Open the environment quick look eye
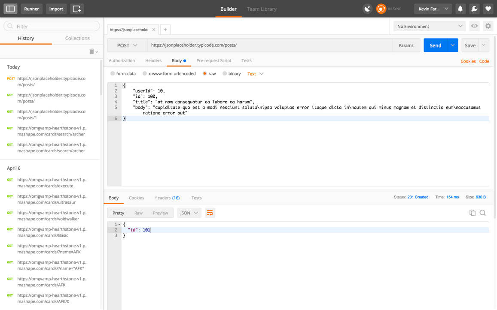Viewport: 497px width, 310px height. click(x=474, y=26)
